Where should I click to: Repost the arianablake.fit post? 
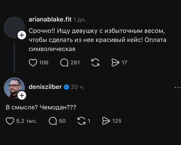[x=95, y=62]
